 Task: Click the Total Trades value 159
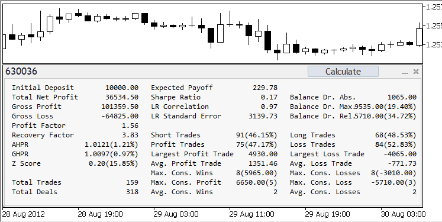(x=132, y=182)
